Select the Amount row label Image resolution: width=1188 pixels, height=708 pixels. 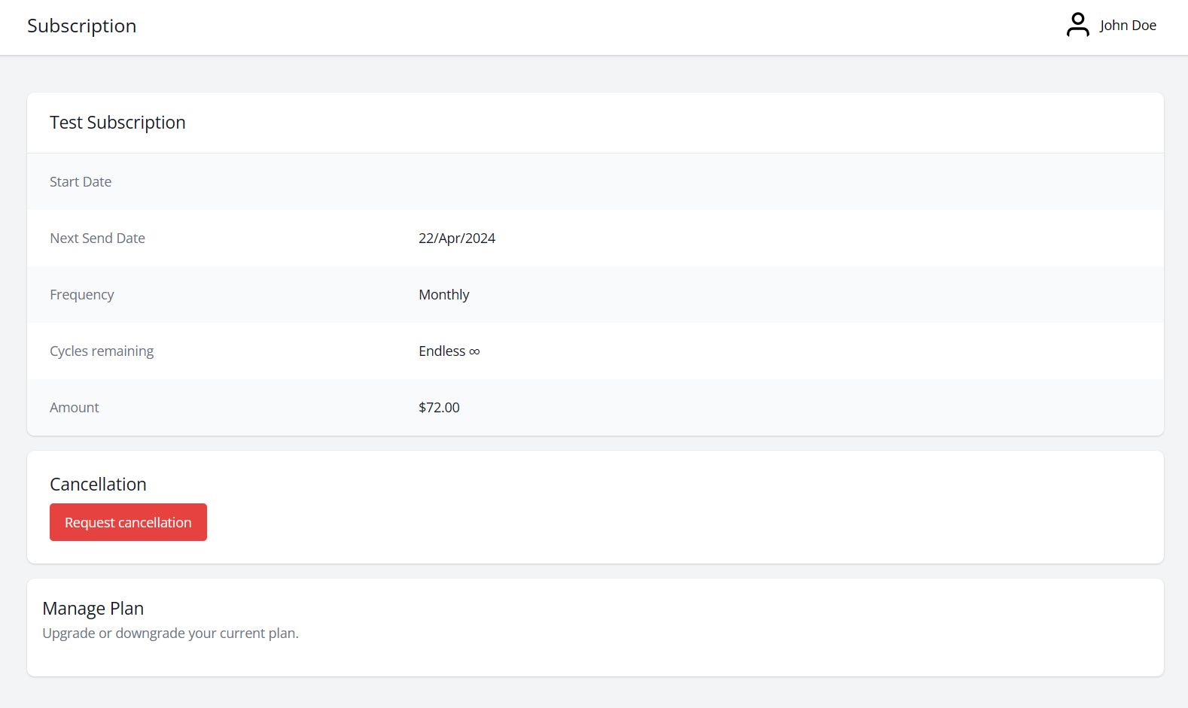74,407
